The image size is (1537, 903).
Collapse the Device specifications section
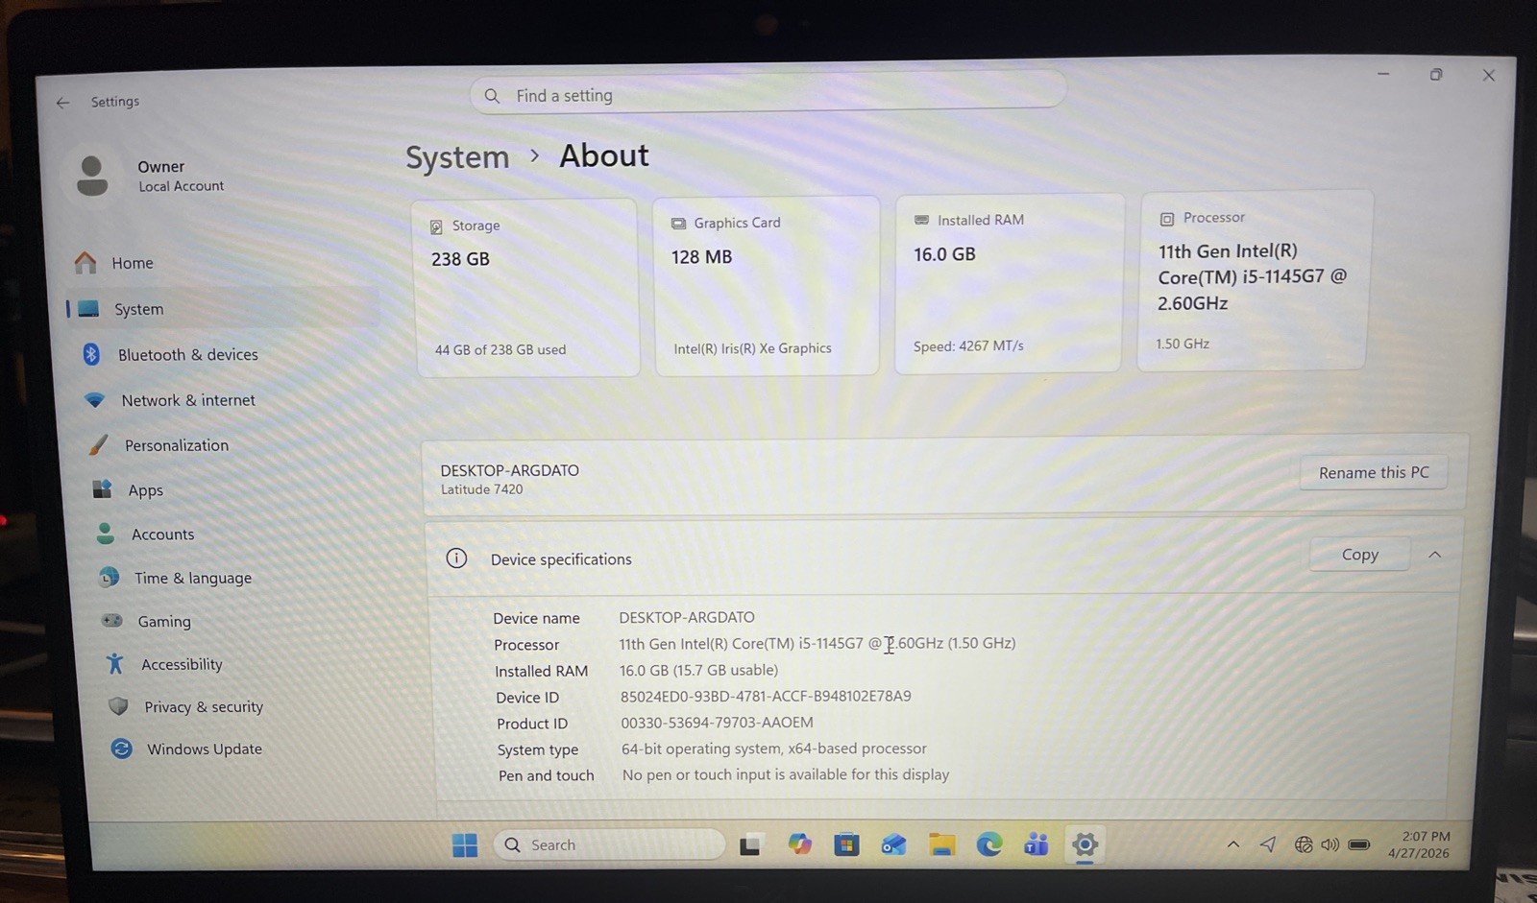(x=1434, y=555)
